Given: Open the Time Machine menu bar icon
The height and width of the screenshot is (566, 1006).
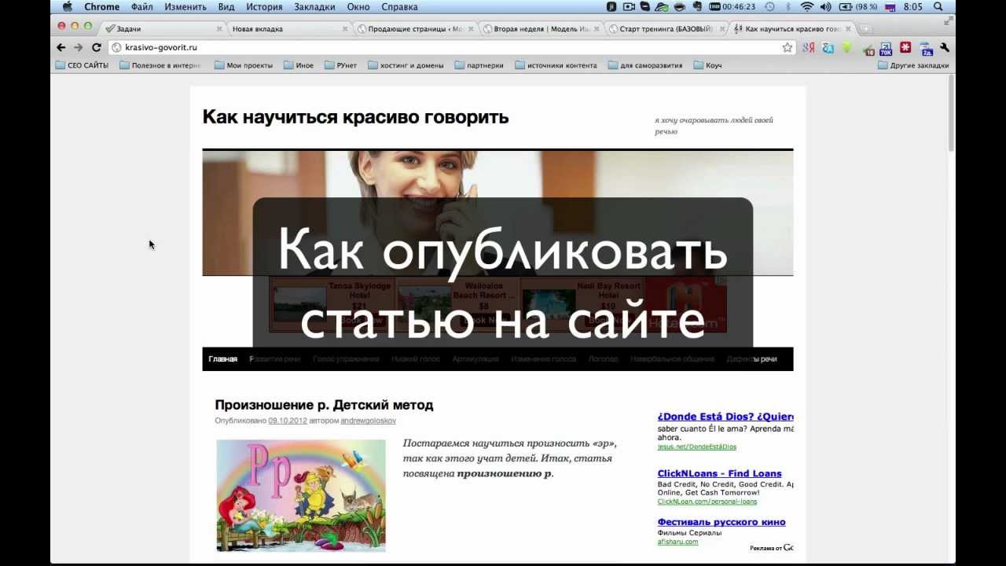Looking at the screenshot, I should [x=769, y=6].
